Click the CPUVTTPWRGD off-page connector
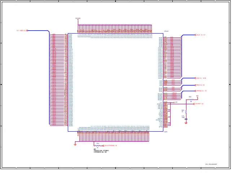The width and height of the screenshot is (234, 181). [103, 146]
